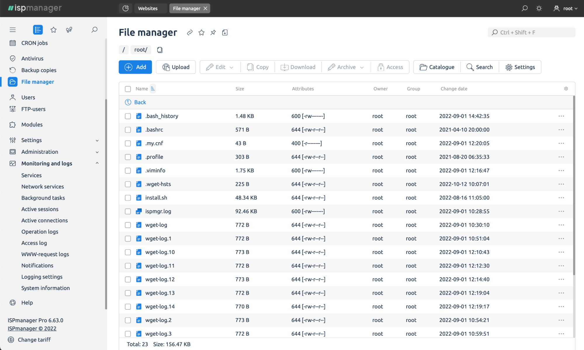Click the sidebar vertical scrollbar
This screenshot has width=584, height=350.
coord(106,204)
